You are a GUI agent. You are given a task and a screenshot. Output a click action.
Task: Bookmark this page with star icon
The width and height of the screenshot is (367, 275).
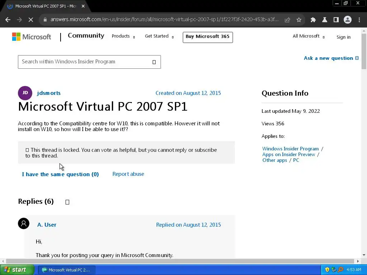[x=299, y=20]
